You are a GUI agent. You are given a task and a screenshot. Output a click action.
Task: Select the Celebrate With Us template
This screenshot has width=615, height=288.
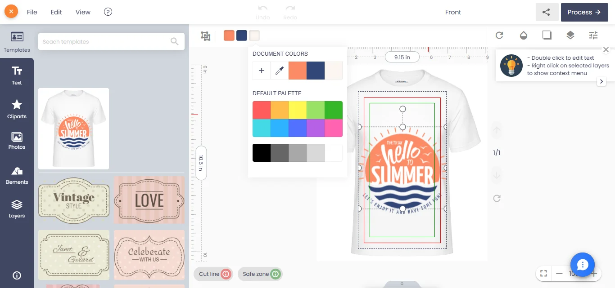point(149,254)
